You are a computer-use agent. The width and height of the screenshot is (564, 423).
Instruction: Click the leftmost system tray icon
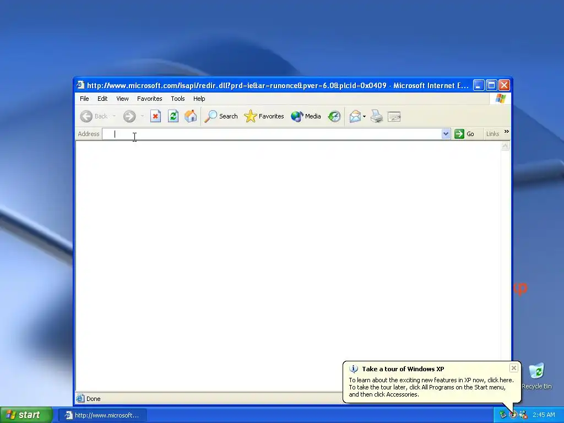tap(502, 415)
